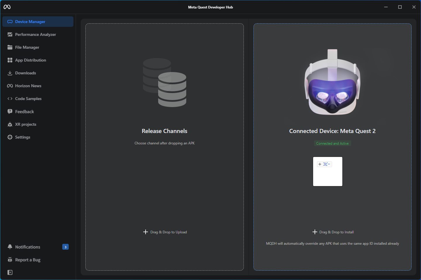Image resolution: width=421 pixels, height=280 pixels.
Task: Open the Device Manager section
Action: click(x=38, y=22)
